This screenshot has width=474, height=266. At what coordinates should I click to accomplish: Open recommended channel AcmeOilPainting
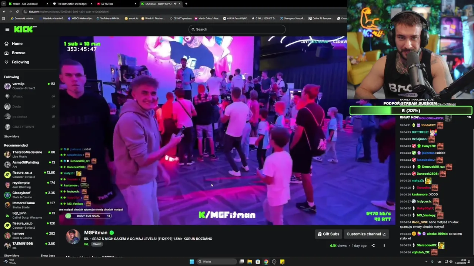click(x=30, y=164)
